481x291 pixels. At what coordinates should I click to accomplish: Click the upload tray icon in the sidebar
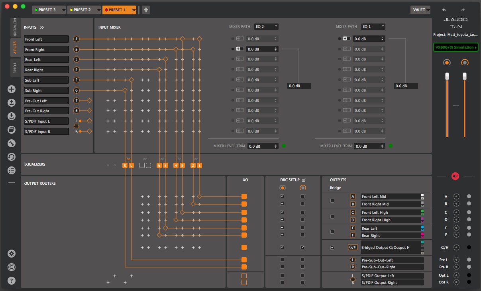point(12,103)
